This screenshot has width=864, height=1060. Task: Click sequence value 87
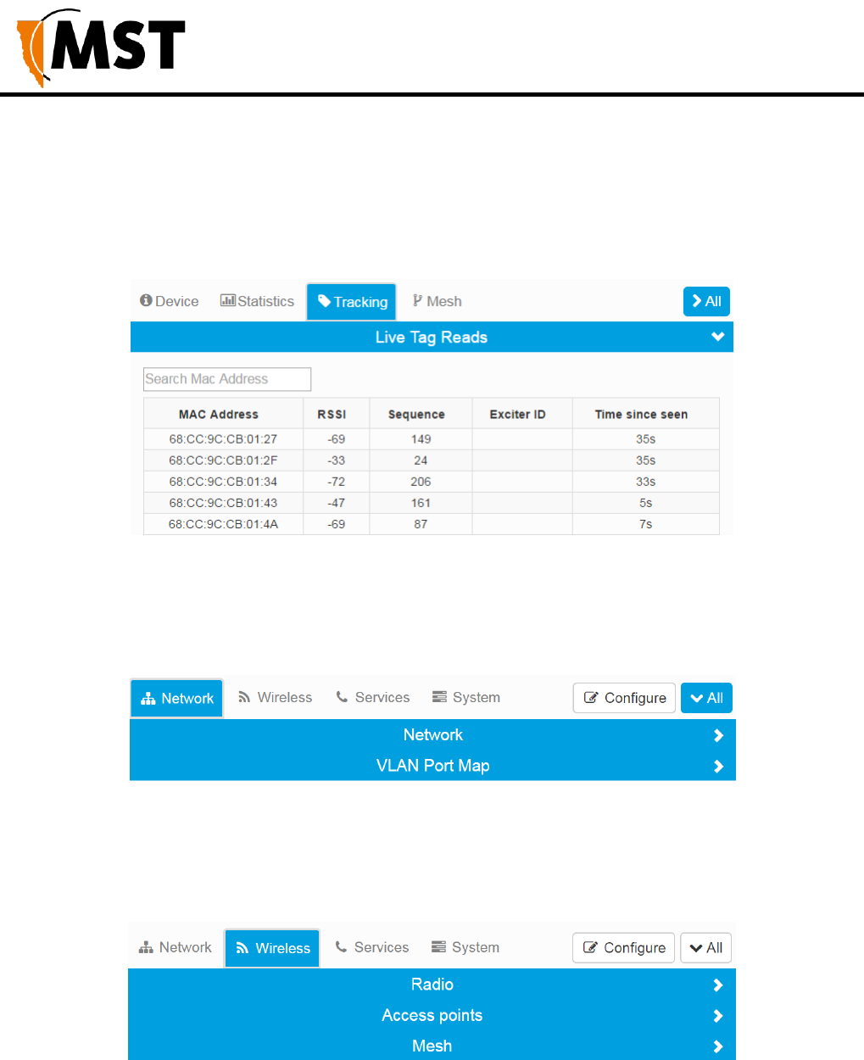tap(421, 524)
